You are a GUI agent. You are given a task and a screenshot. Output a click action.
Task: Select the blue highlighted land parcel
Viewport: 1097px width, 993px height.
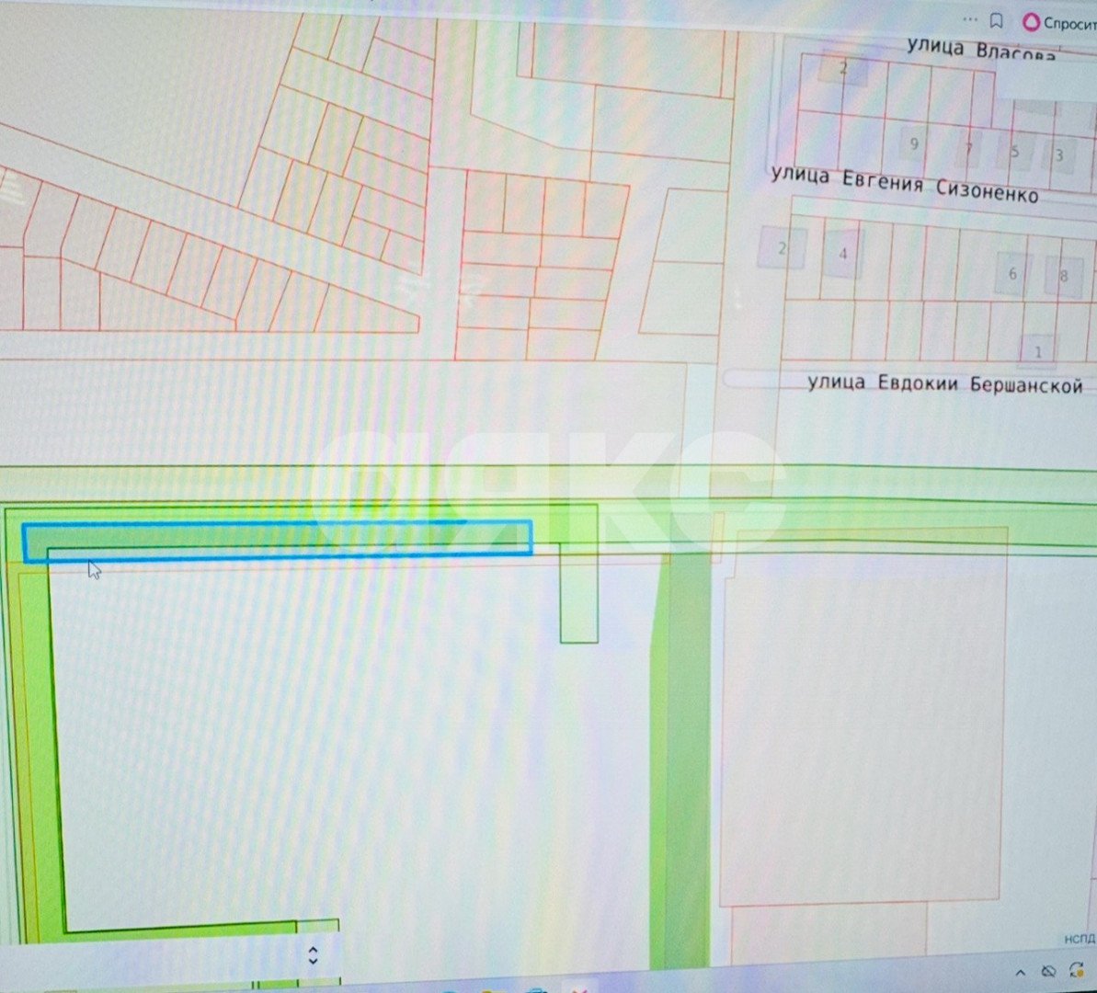point(276,539)
